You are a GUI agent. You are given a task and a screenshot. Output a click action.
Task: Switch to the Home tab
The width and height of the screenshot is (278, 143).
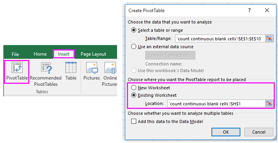(40, 54)
